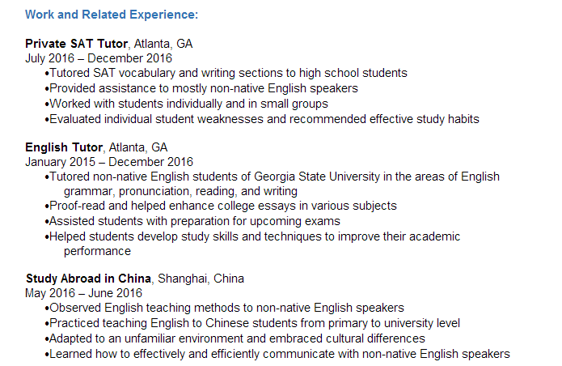Click the "July 2016 – December 2016" date line
This screenshot has width=562, height=366.
point(99,58)
